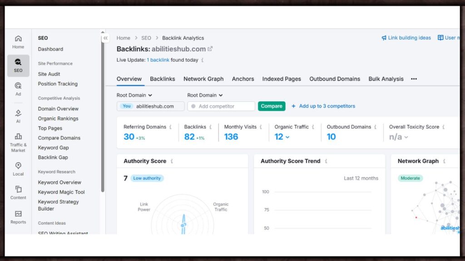The height and width of the screenshot is (261, 465).
Task: Click the User manual book icon
Action: pos(440,38)
